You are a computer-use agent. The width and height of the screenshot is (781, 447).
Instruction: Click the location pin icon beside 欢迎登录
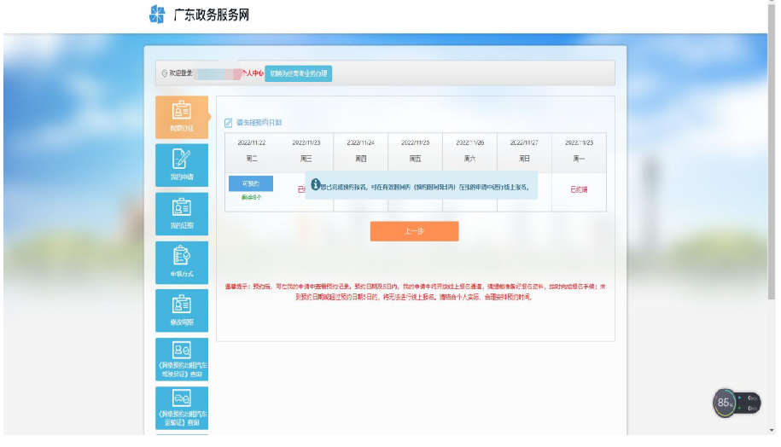click(165, 73)
